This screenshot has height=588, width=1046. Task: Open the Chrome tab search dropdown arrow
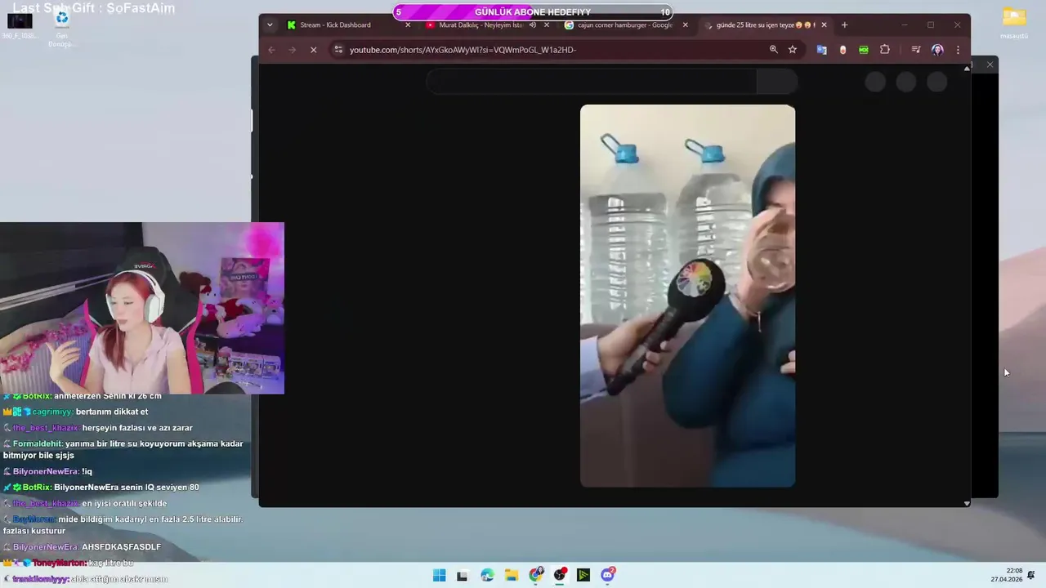[x=270, y=24]
